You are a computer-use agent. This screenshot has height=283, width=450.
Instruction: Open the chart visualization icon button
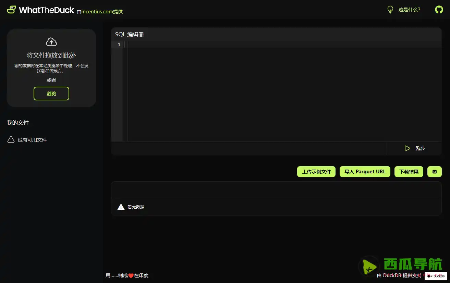[434, 172]
